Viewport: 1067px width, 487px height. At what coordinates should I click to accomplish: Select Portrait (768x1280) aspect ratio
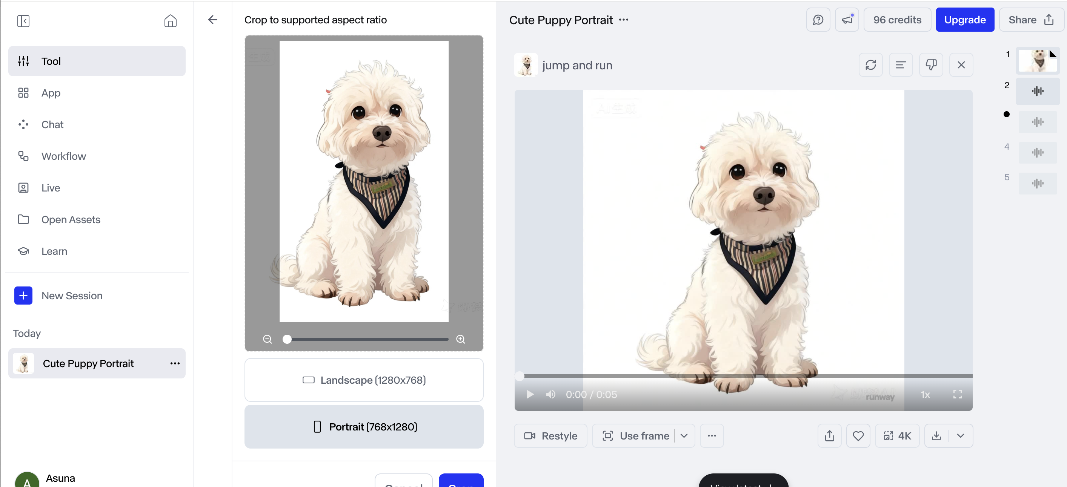click(364, 427)
